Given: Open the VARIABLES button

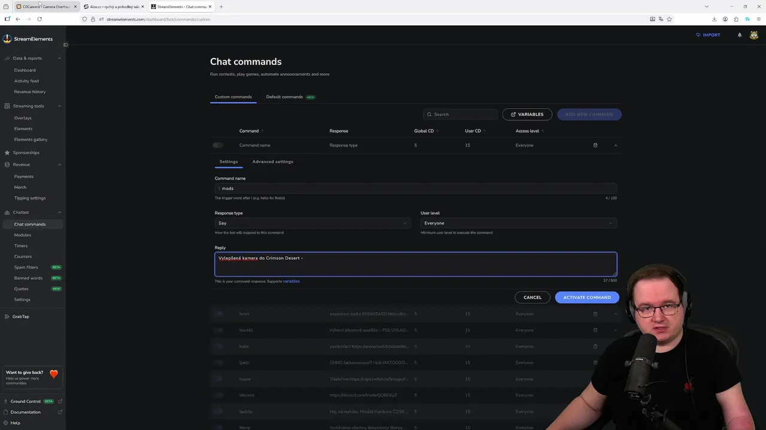Looking at the screenshot, I should pyautogui.click(x=527, y=114).
